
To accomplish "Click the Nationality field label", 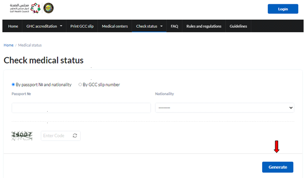I will [x=165, y=94].
